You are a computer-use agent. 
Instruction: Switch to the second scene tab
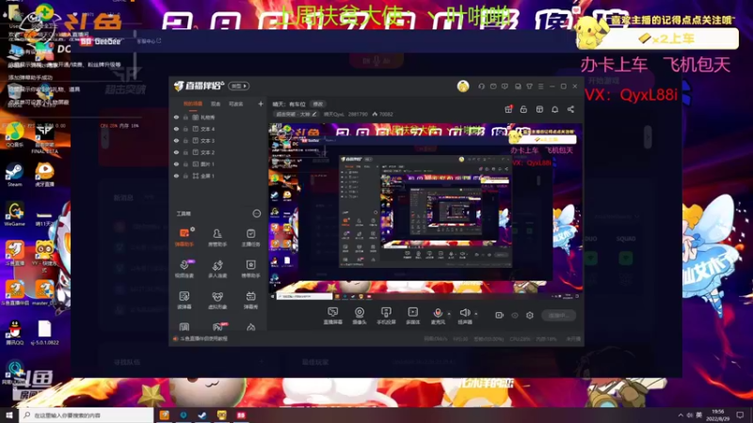click(x=216, y=104)
